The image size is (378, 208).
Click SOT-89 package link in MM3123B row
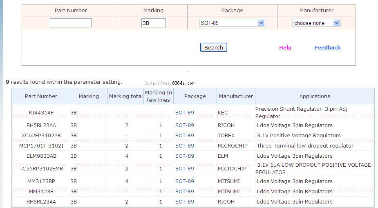[185, 191]
